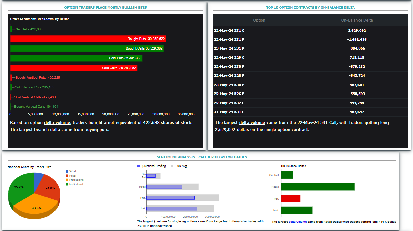
Task: Click the Bought Vertical Calls 164,154 label
Action: (36, 107)
